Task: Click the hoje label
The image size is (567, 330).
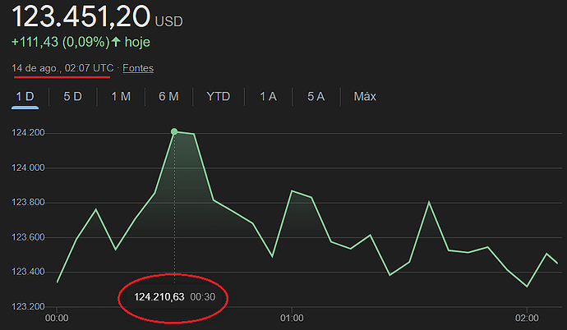Action: click(x=137, y=42)
